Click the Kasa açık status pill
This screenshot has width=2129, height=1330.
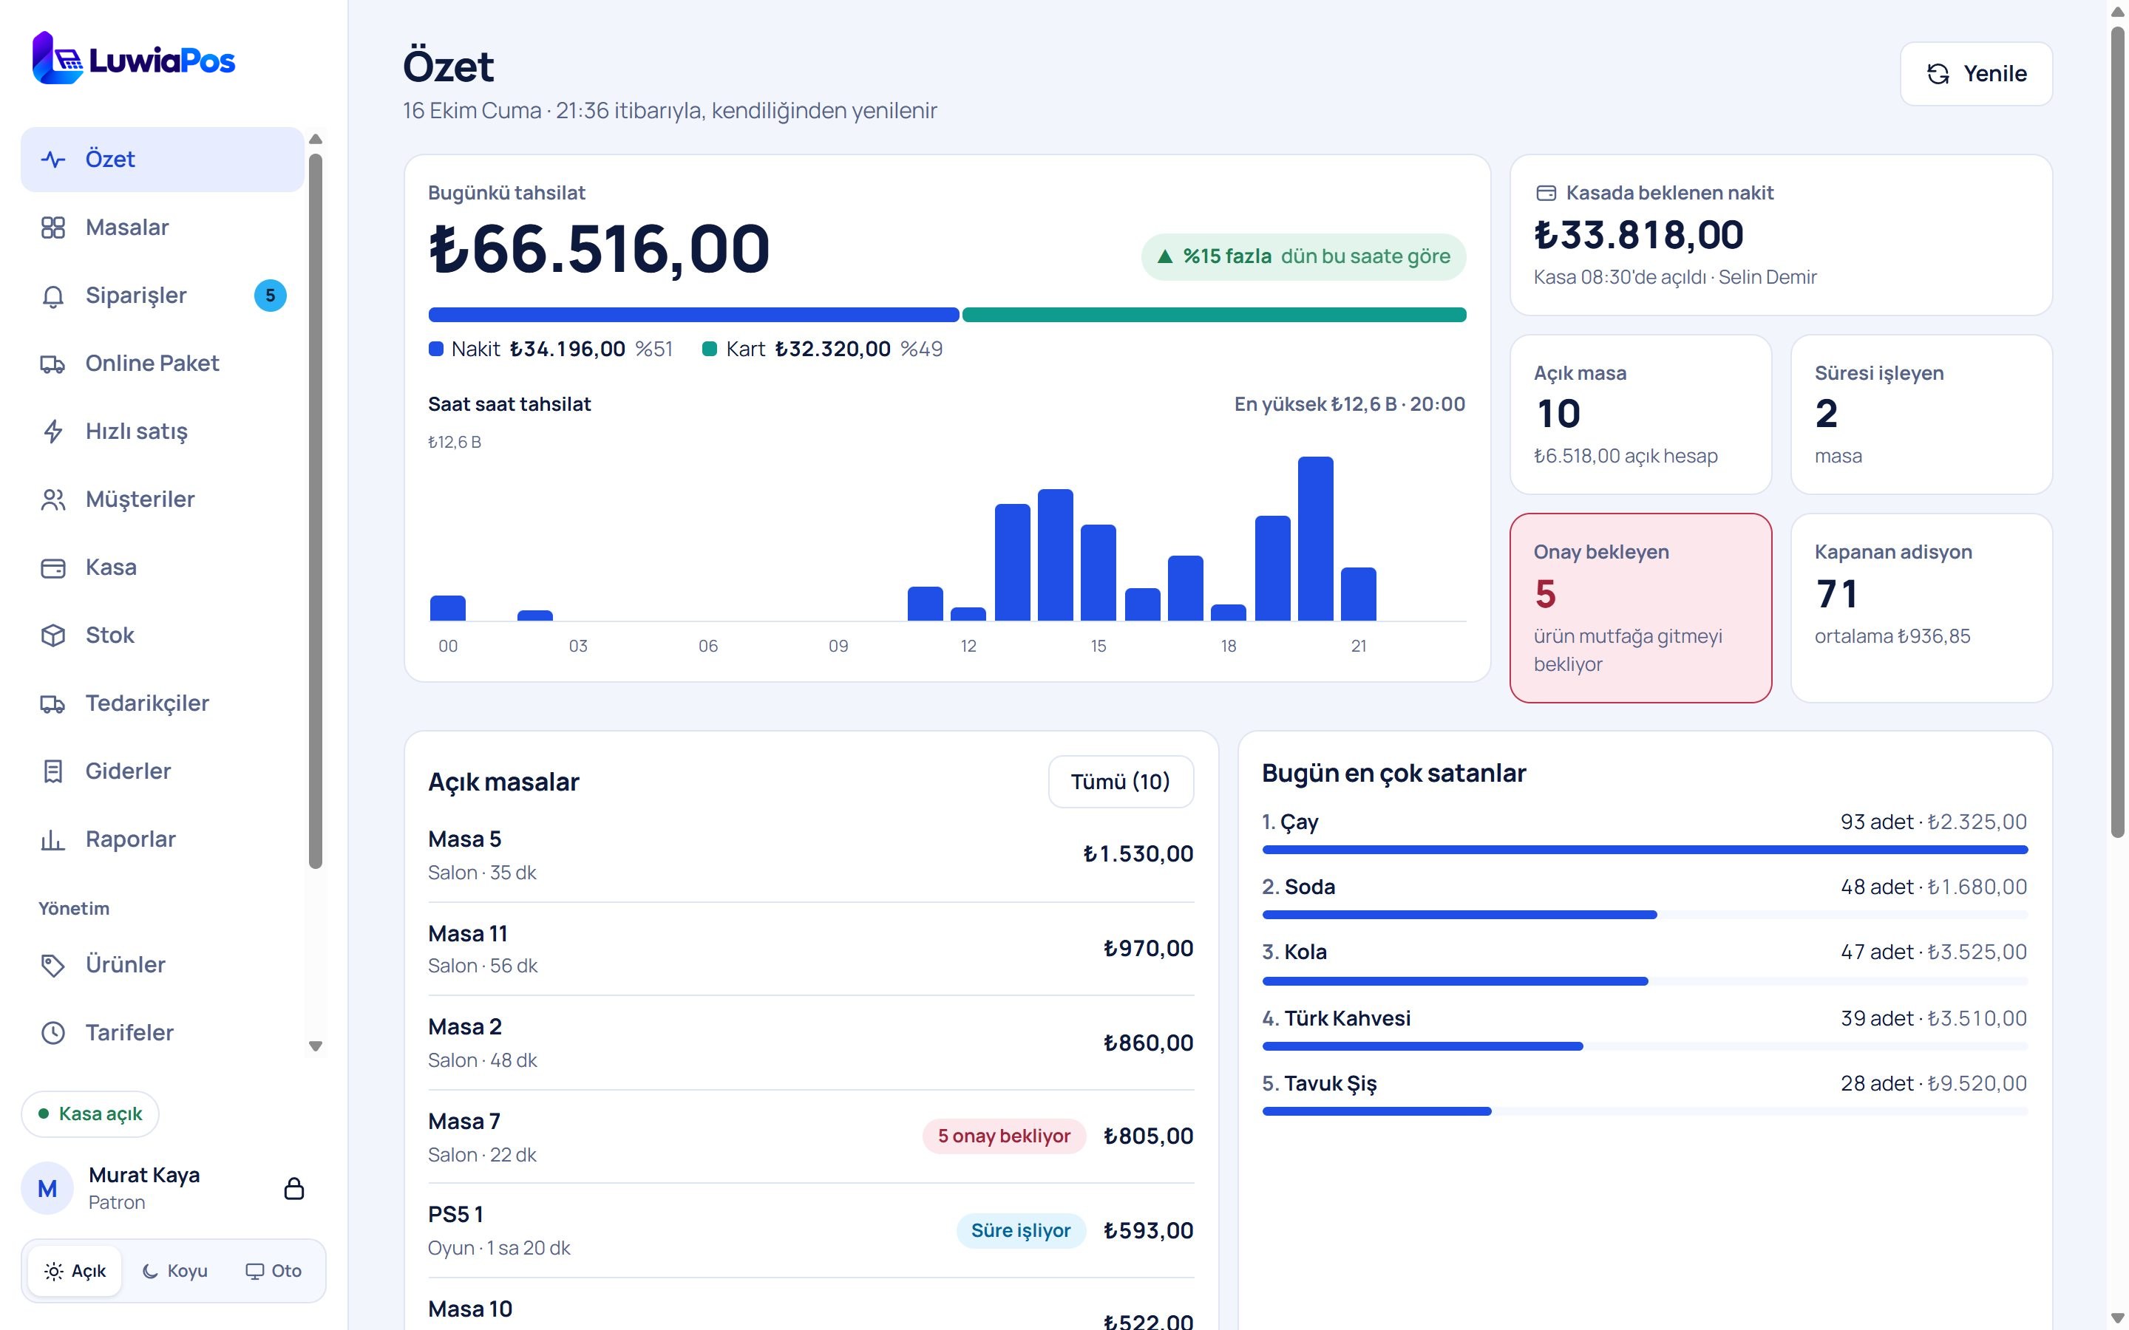pyautogui.click(x=91, y=1114)
